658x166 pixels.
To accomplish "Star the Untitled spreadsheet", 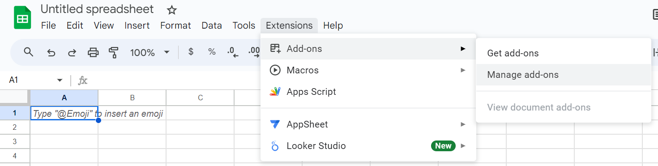I will [x=171, y=9].
